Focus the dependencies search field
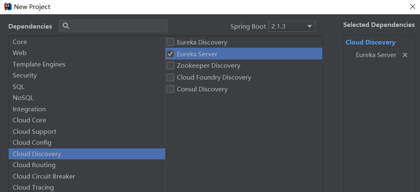 point(113,26)
